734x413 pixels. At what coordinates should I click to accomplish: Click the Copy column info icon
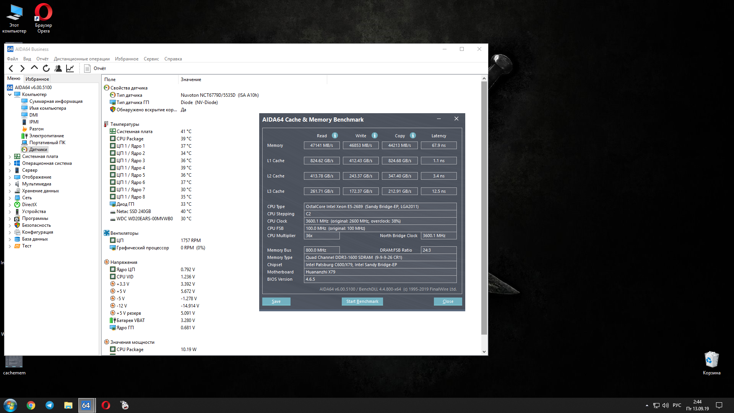pyautogui.click(x=413, y=135)
